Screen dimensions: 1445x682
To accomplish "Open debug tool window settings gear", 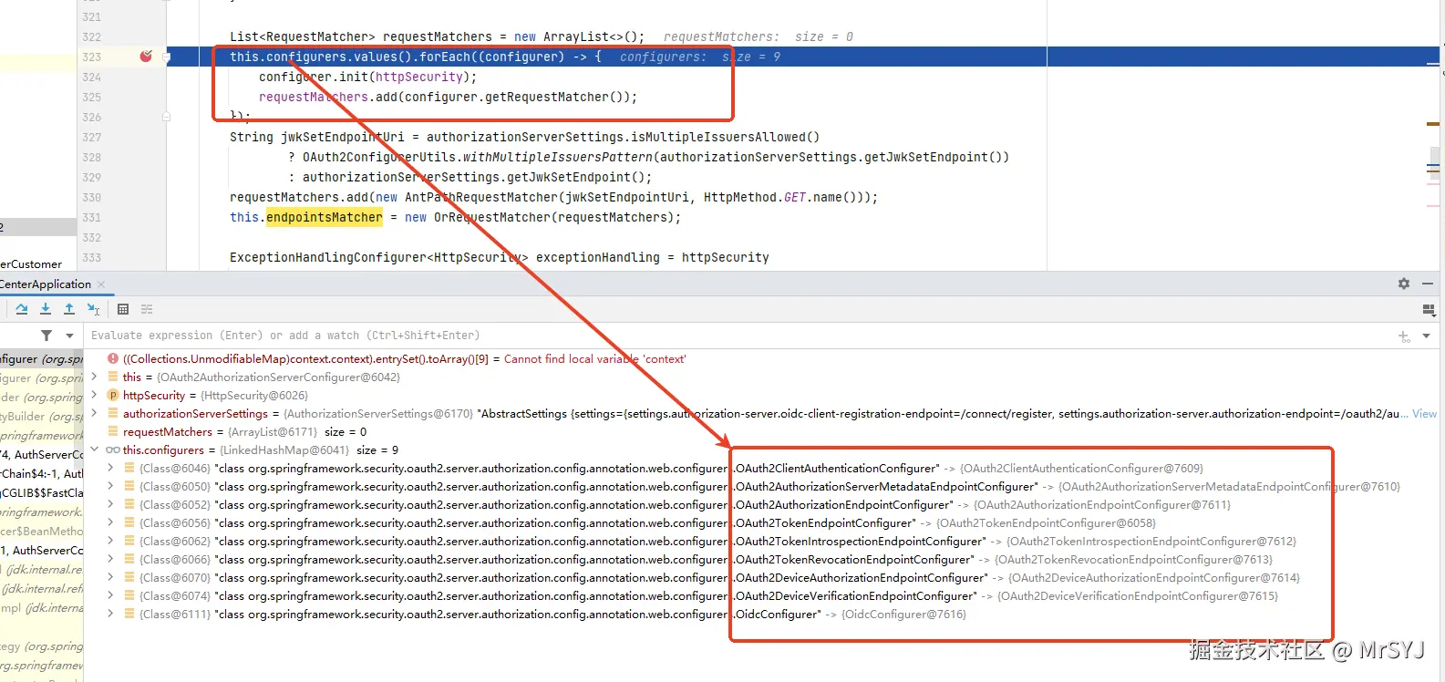I will coord(1404,284).
